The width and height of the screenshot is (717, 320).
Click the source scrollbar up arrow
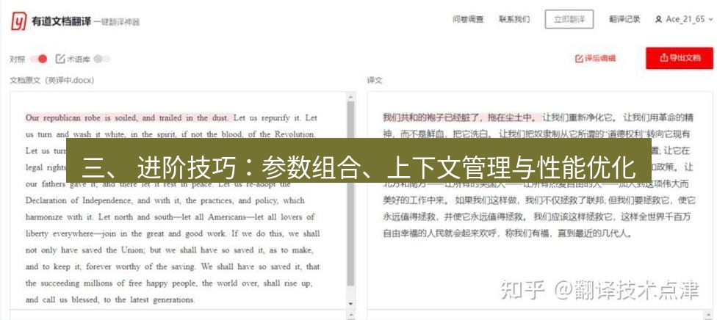350,97
